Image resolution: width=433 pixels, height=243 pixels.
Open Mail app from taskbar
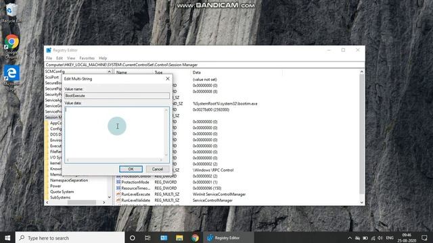164,238
